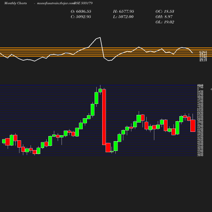
Task: Click the peak of the white indicator line
Action: click(x=100, y=37)
